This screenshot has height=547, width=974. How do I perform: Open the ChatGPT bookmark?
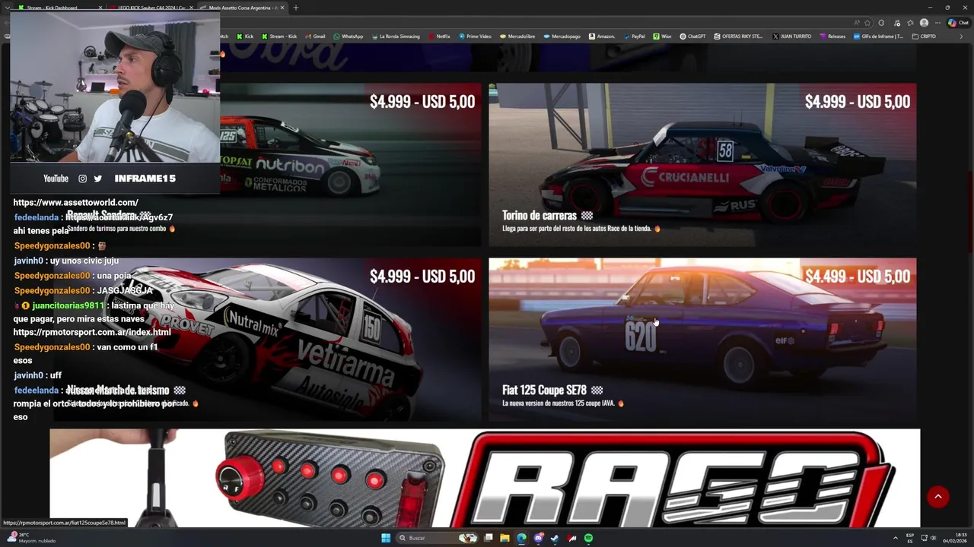692,36
